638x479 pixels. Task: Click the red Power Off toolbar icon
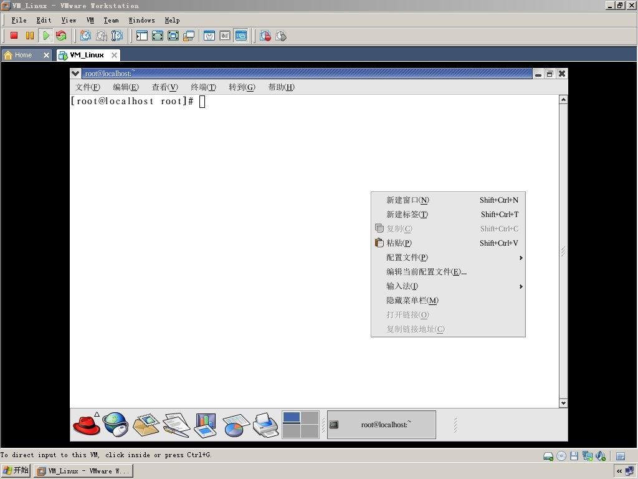point(14,36)
